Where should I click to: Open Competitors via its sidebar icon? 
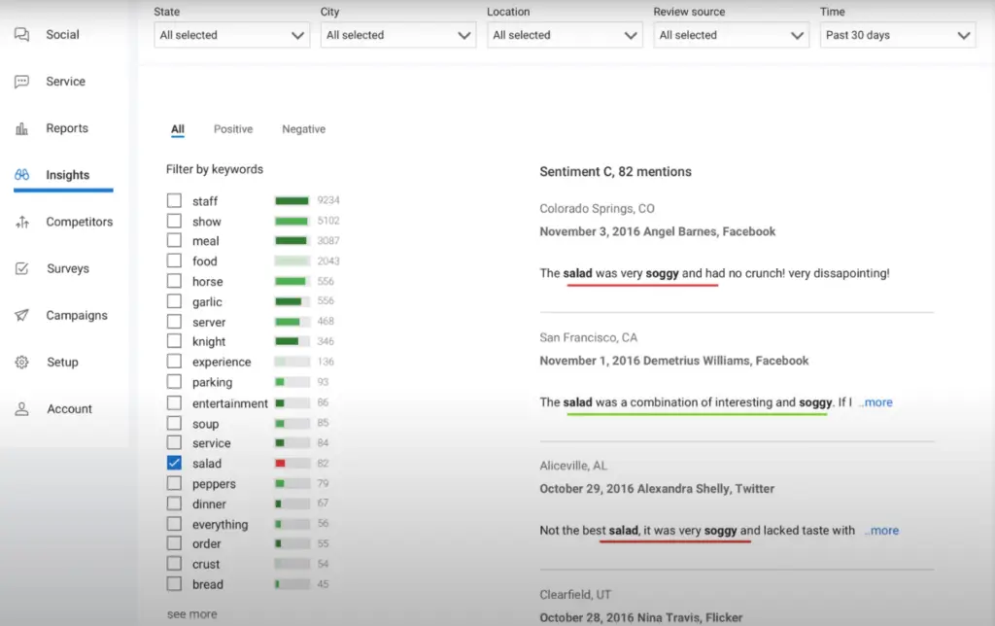click(21, 223)
